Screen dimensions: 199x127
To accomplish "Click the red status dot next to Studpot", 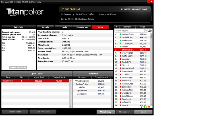I will pos(121,65).
